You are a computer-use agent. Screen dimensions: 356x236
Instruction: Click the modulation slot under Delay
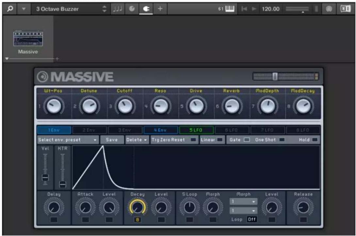(54, 220)
